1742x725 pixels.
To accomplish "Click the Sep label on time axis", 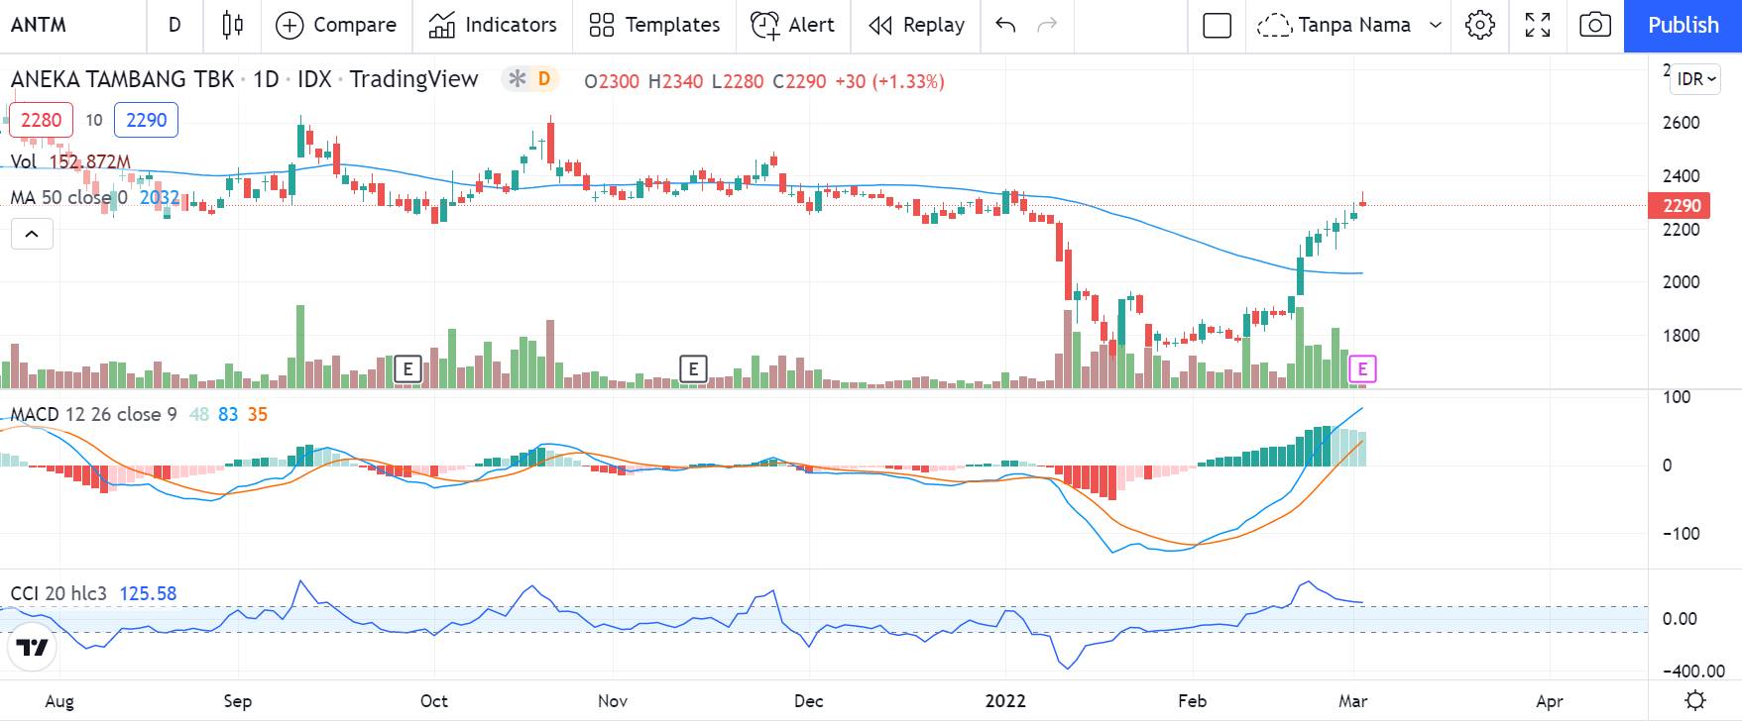I will coord(238,701).
